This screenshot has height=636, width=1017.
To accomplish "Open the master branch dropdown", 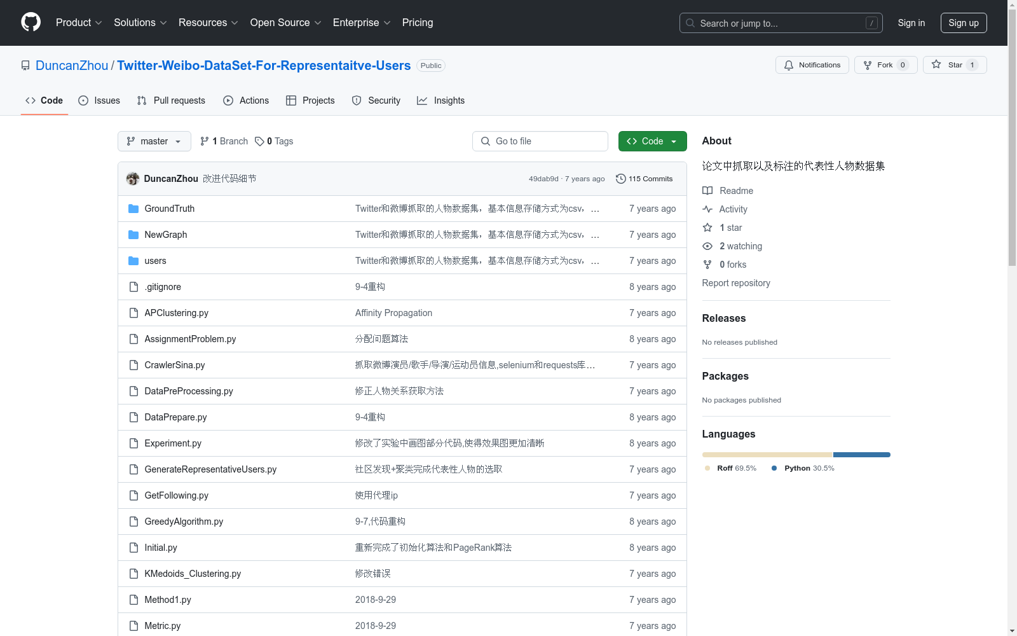I will (154, 141).
